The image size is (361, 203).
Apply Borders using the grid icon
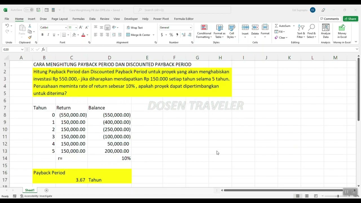pos(64,35)
